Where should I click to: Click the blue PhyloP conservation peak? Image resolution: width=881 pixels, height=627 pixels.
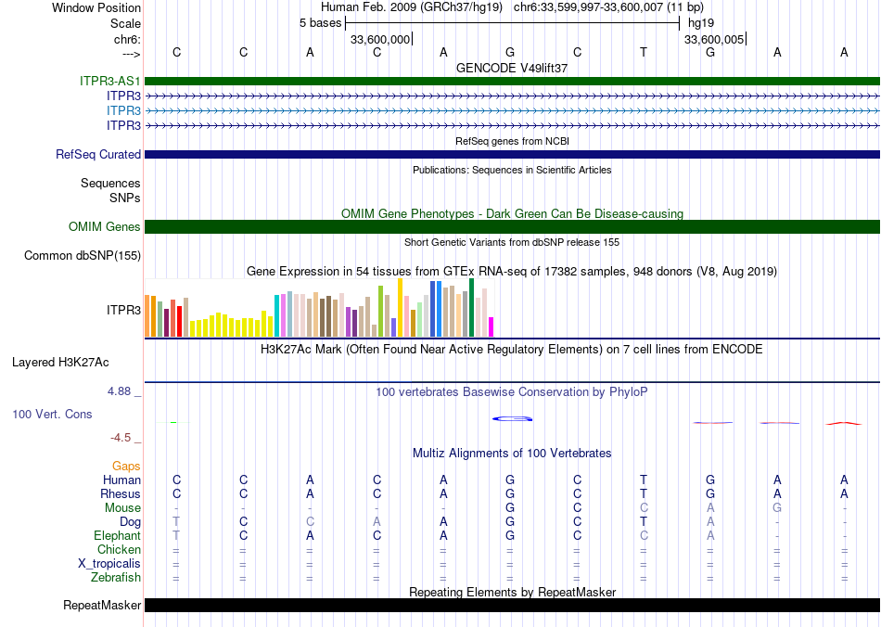coord(512,418)
